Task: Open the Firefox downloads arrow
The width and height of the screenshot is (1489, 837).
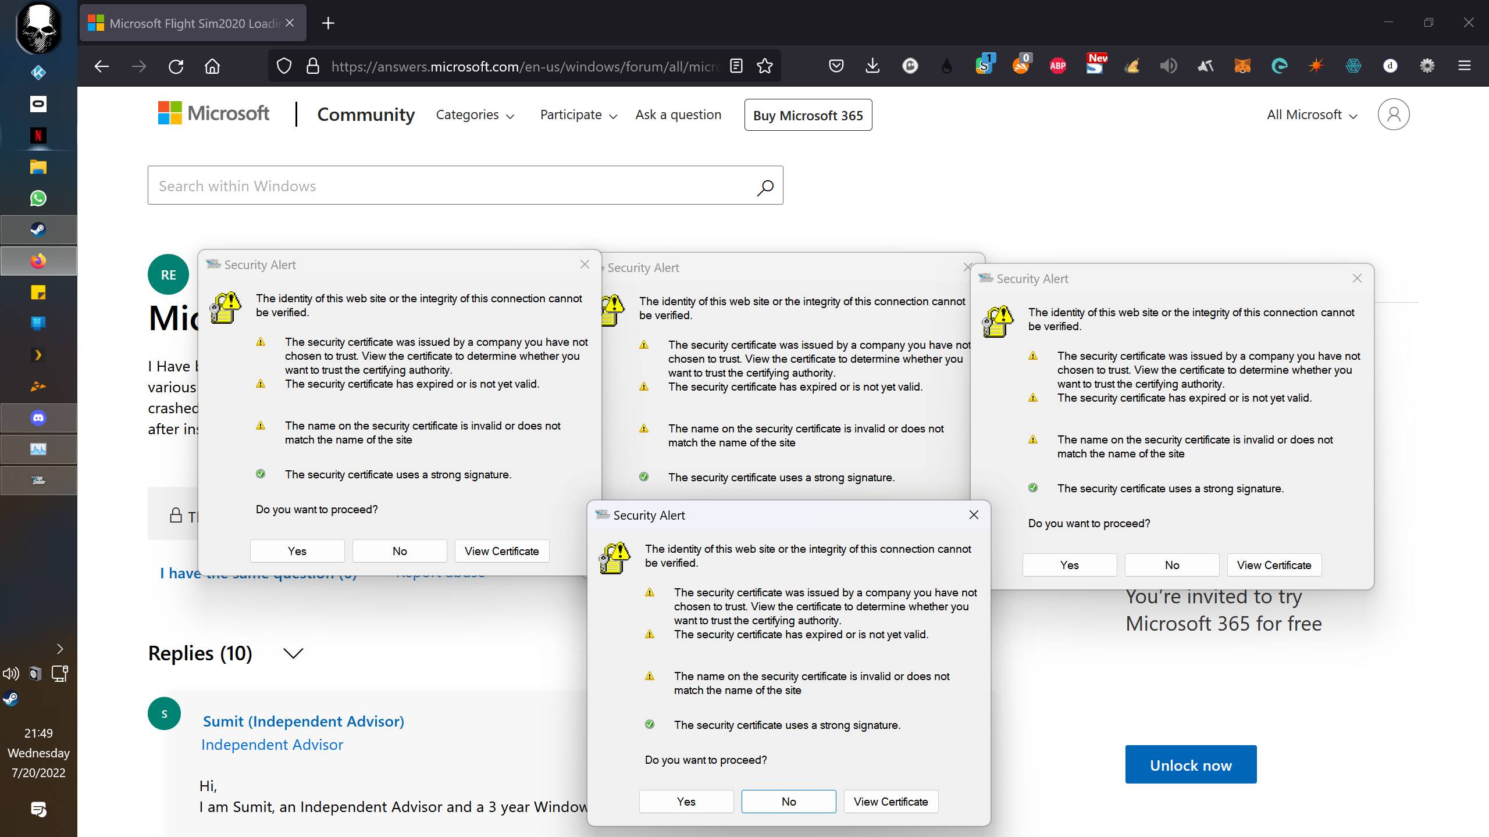Action: [872, 66]
